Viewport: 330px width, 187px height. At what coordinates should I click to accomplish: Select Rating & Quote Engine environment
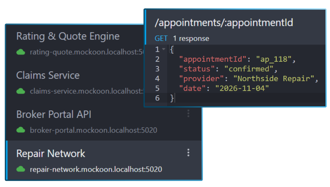pyautogui.click(x=75, y=44)
